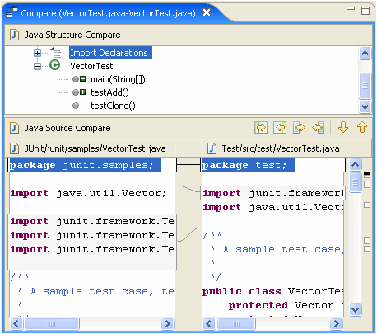Click the testAdd() method addition icon
377x334 pixels.
[79, 92]
